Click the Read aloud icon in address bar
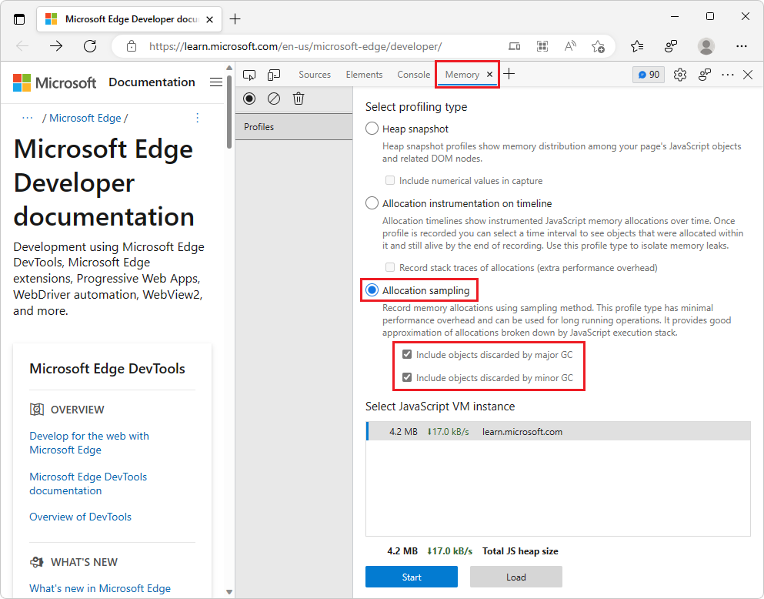Image resolution: width=764 pixels, height=599 pixels. (570, 46)
